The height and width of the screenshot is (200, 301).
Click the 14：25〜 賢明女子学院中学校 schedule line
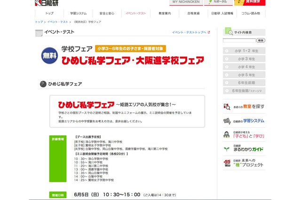tap(94, 180)
